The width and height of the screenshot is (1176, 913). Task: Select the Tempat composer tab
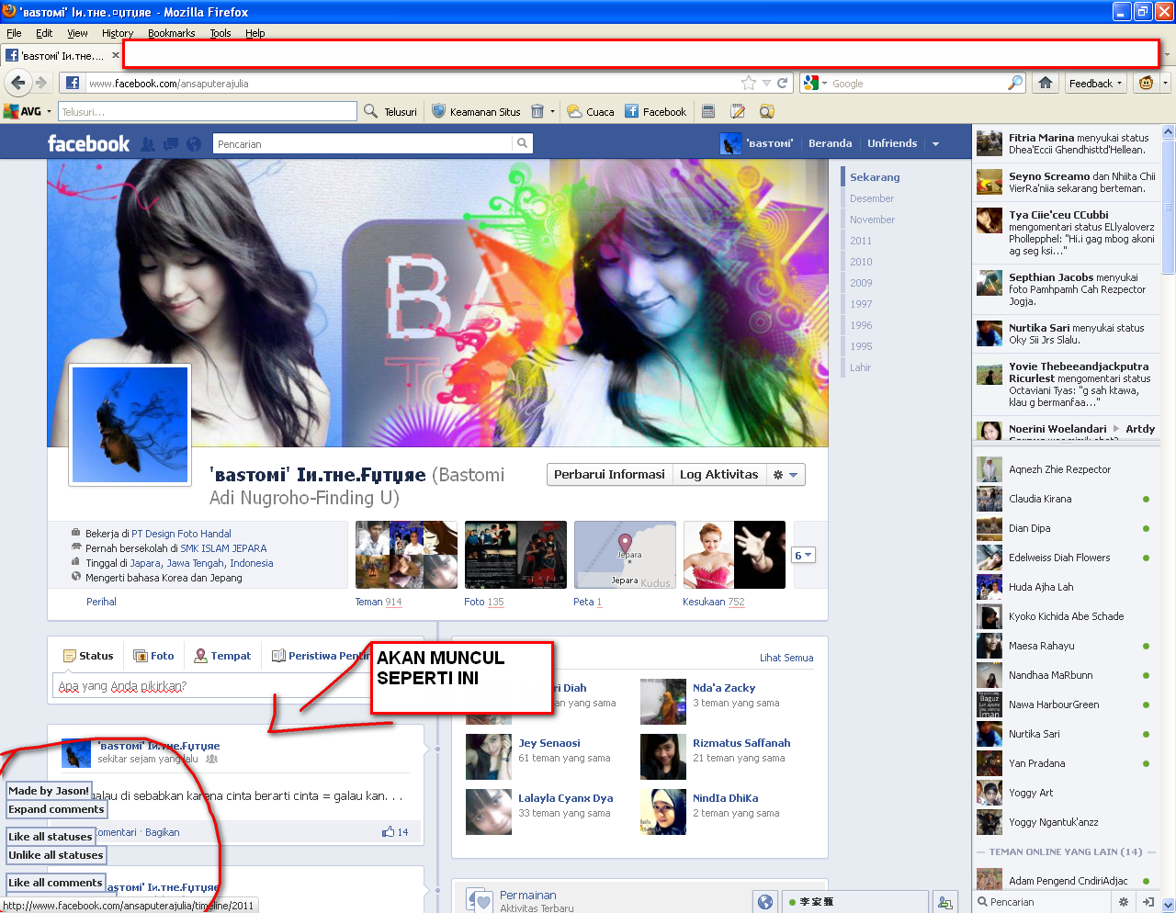click(222, 656)
